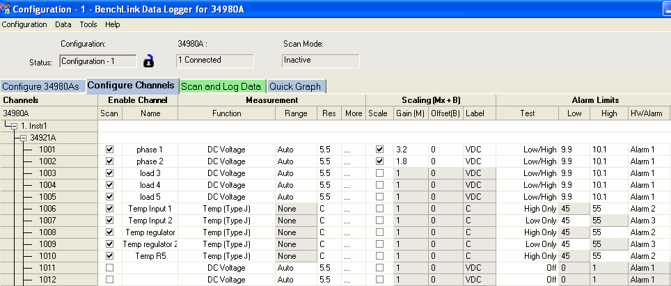Click the Gain field showing 3.2
Screen dimensions: 671x286
(409, 150)
